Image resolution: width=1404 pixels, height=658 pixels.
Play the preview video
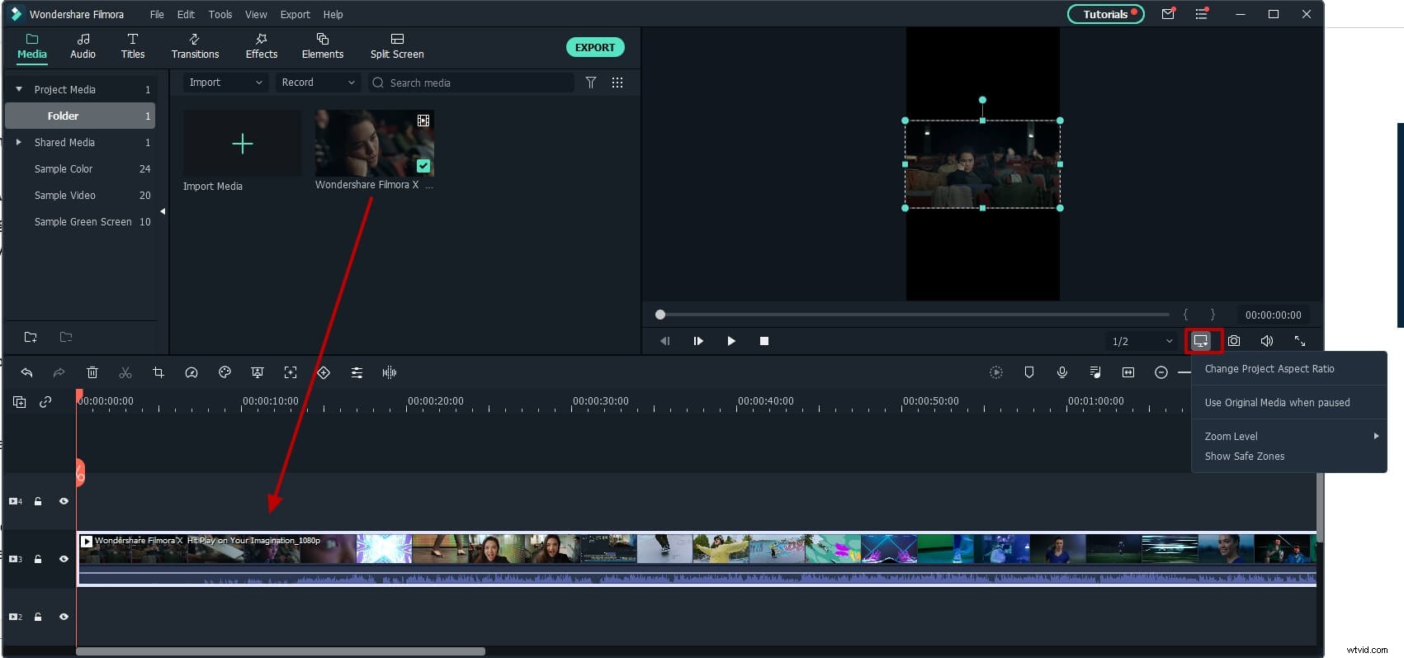(x=731, y=341)
